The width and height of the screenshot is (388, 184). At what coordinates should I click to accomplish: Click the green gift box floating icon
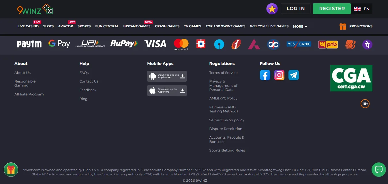tap(11, 170)
